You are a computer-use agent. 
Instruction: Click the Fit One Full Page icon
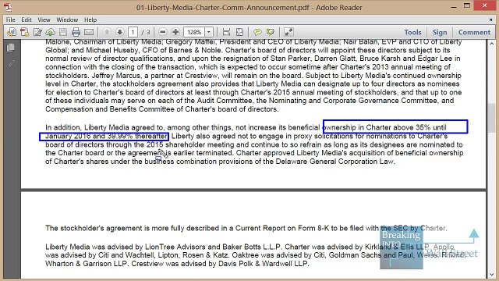pos(239,32)
